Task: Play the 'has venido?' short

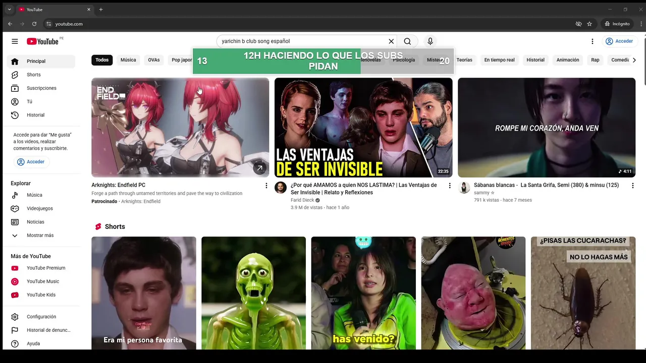Action: pyautogui.click(x=363, y=293)
